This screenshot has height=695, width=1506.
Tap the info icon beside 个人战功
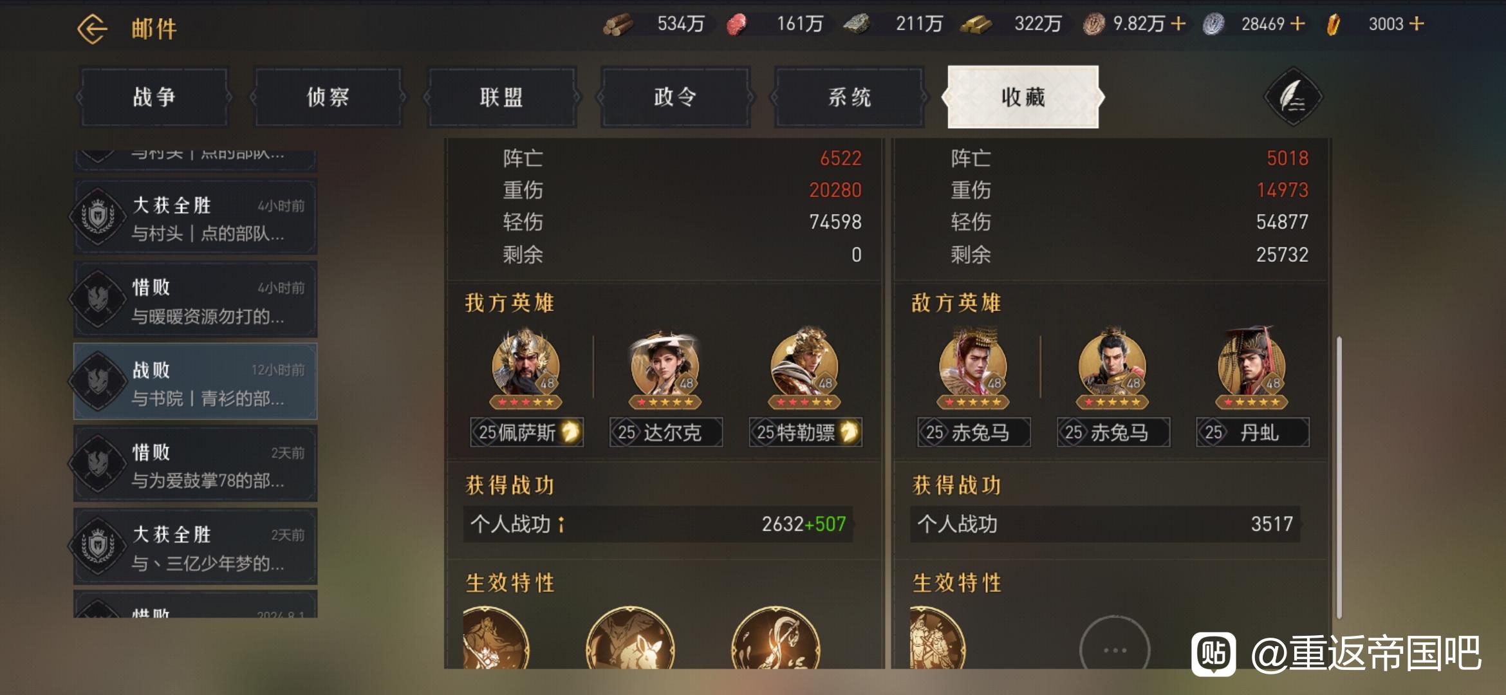(561, 524)
